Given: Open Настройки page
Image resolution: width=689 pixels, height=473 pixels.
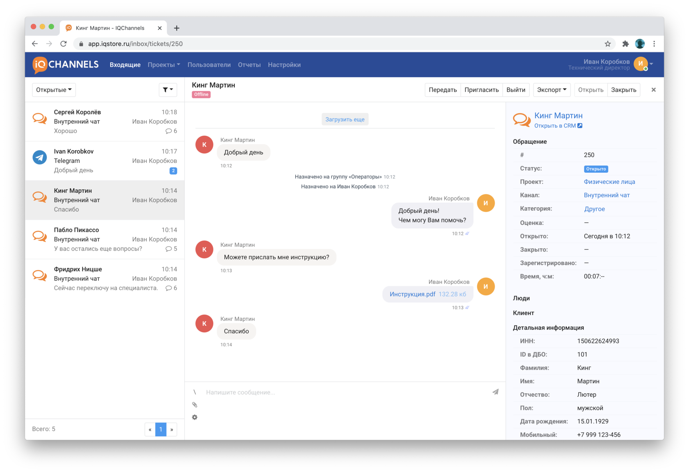Looking at the screenshot, I should pyautogui.click(x=284, y=65).
